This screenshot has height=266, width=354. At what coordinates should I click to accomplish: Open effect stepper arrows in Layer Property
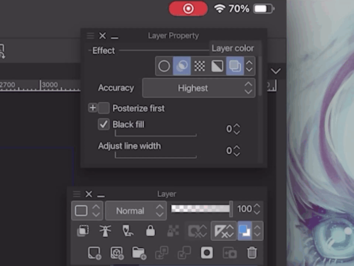(x=249, y=66)
